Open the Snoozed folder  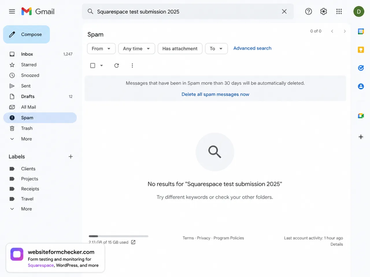[40, 75]
